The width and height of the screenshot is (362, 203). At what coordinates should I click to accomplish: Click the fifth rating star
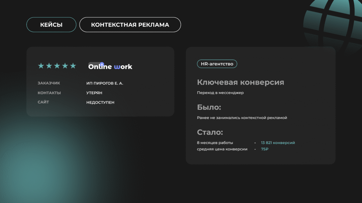[x=73, y=66]
